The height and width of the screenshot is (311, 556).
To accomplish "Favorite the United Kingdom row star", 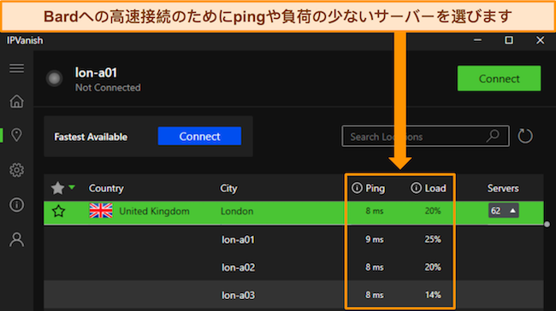I will [x=58, y=211].
